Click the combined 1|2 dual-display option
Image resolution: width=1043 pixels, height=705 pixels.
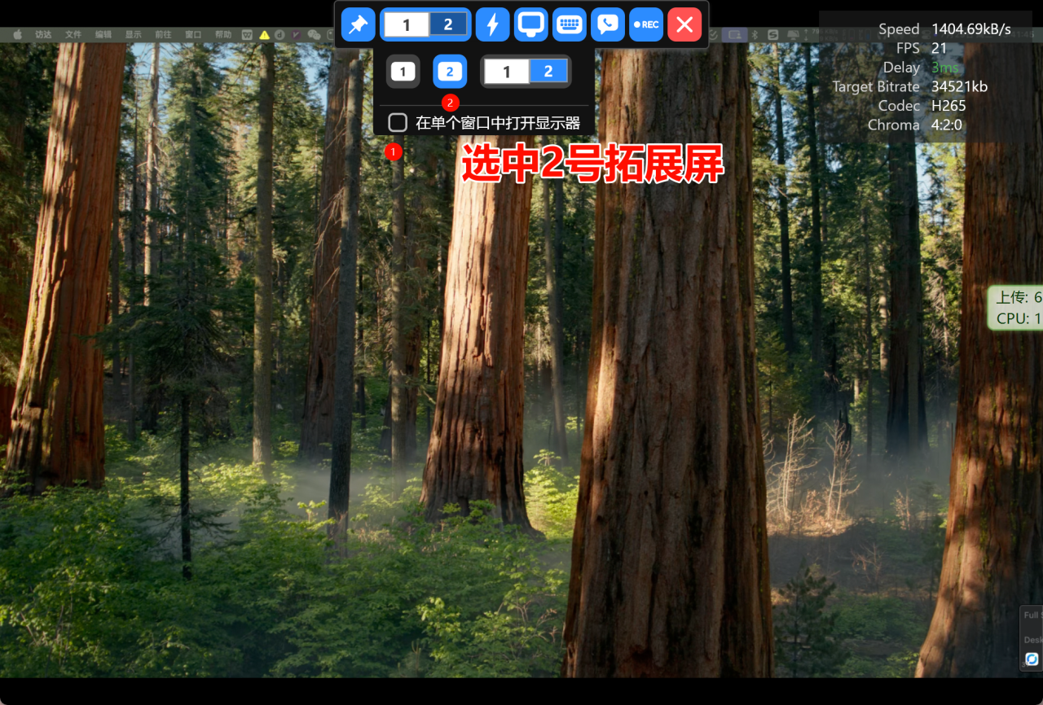526,71
